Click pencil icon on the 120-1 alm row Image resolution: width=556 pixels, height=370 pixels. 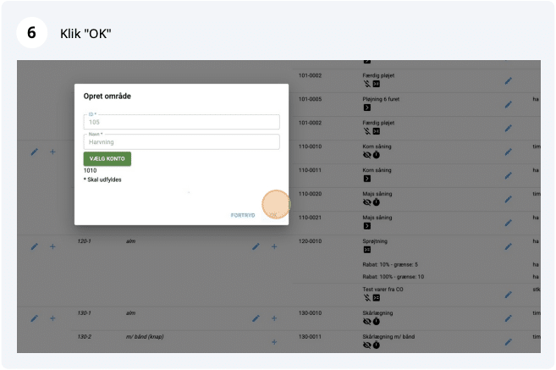pos(256,246)
